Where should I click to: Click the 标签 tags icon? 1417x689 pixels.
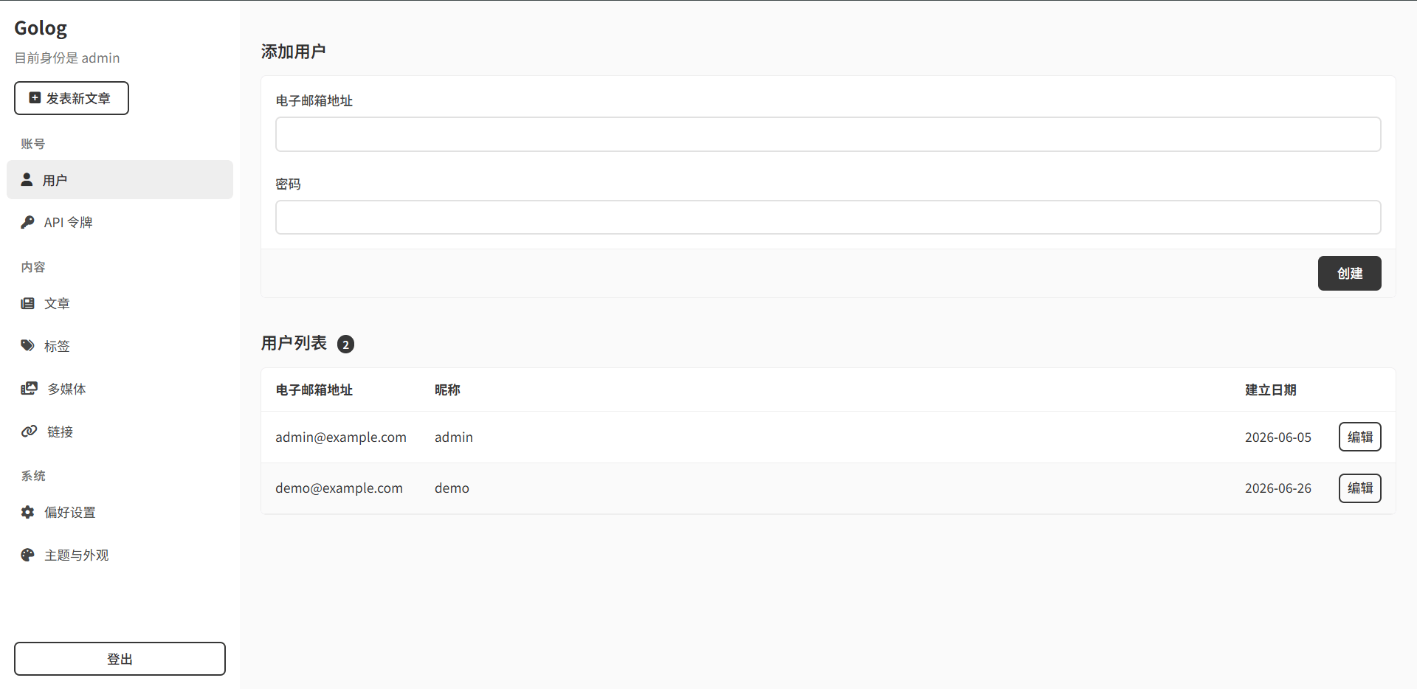pos(27,345)
